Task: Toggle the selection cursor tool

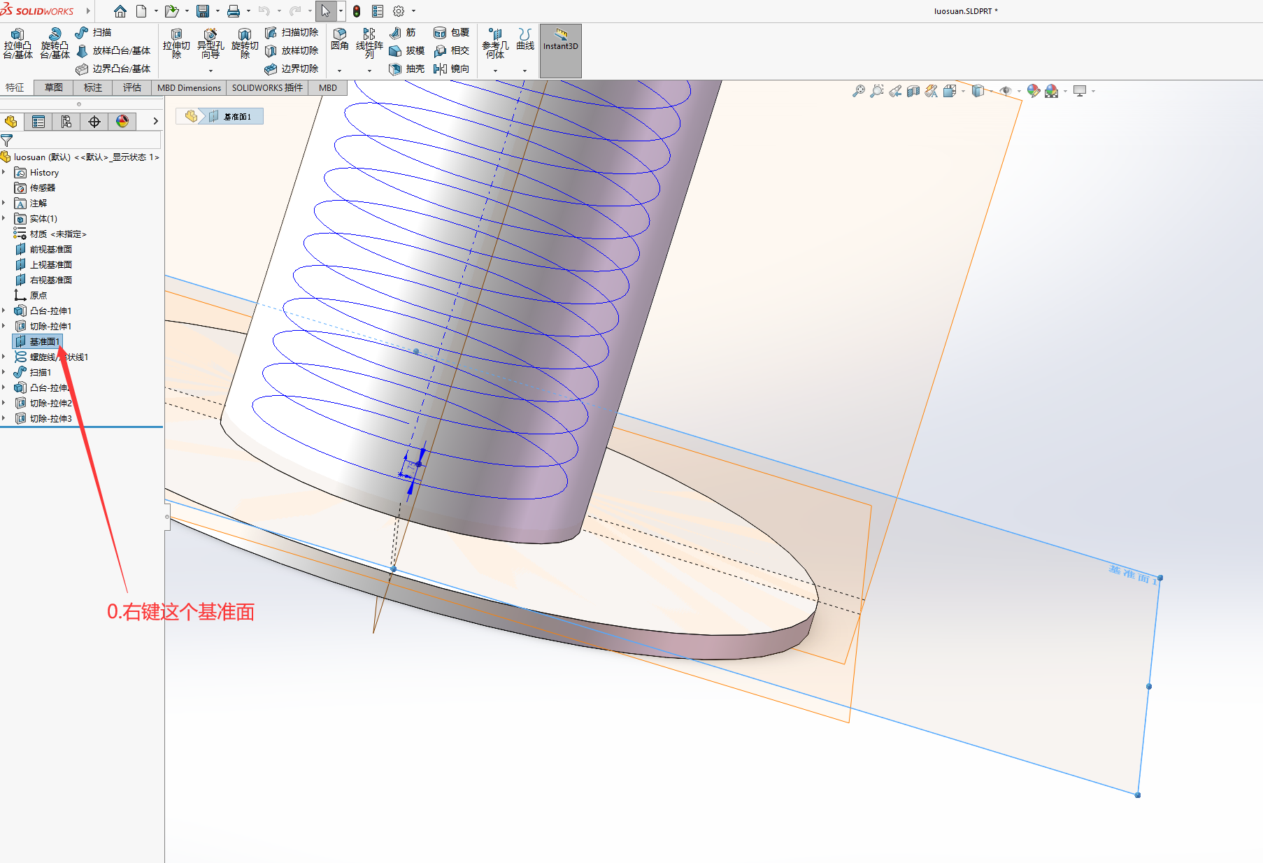Action: [x=326, y=11]
